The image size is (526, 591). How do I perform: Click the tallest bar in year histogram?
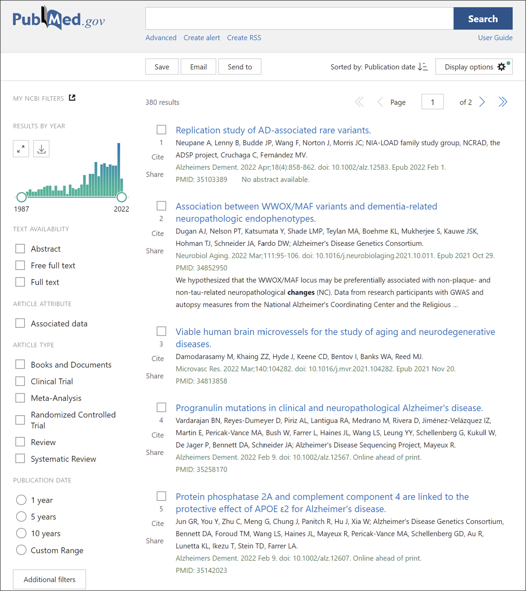tap(119, 170)
